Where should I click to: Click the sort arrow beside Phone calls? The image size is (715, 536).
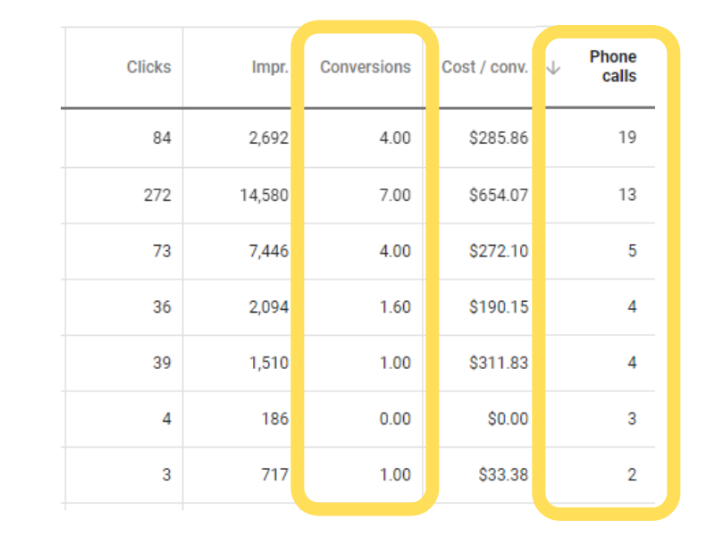pyautogui.click(x=553, y=69)
